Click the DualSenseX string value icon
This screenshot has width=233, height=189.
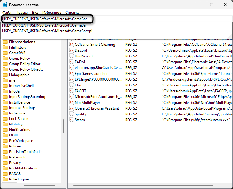[x=72, y=56]
